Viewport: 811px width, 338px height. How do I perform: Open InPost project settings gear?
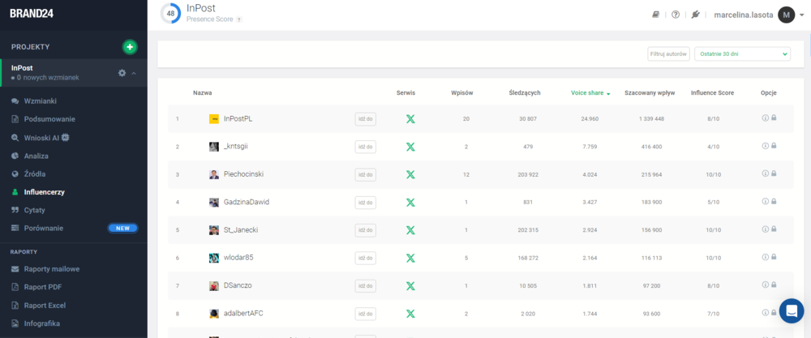pos(122,73)
